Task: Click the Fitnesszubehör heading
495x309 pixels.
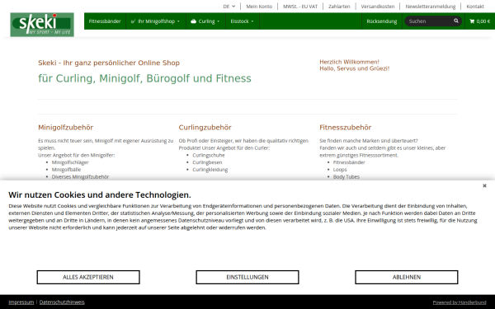Action: [346, 128]
